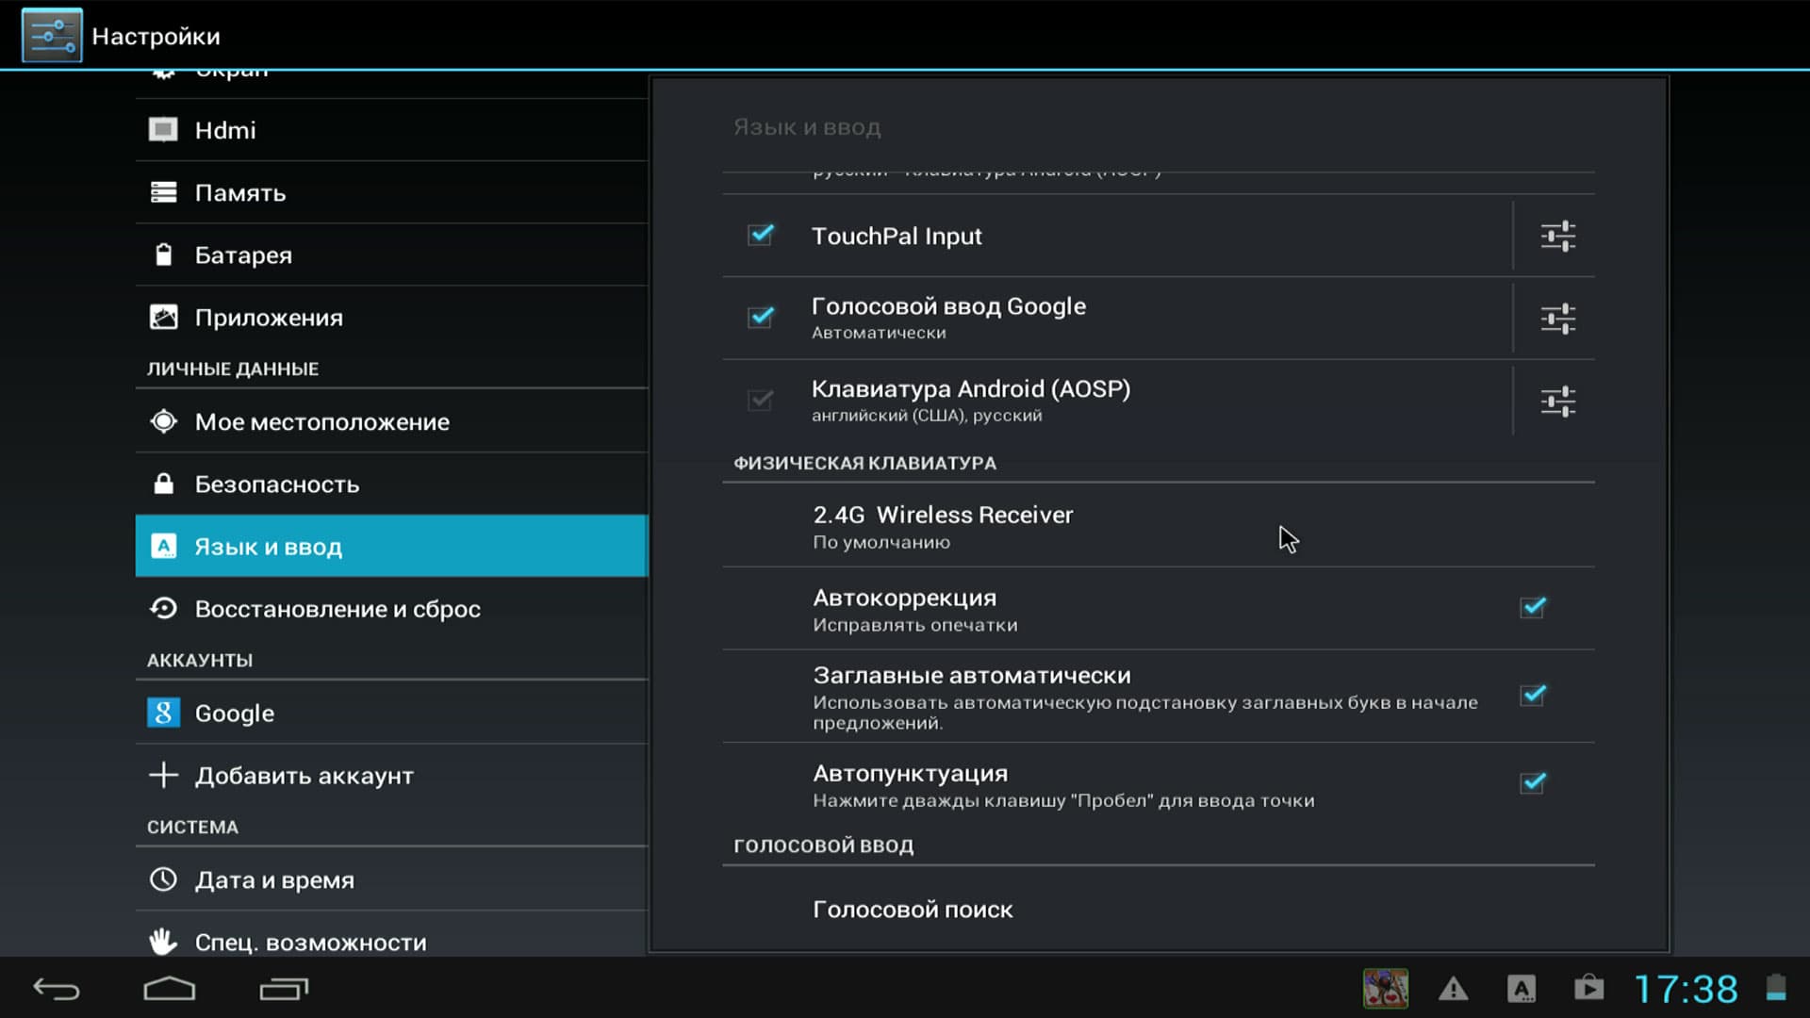Click the warning triangle notification icon

(1453, 989)
